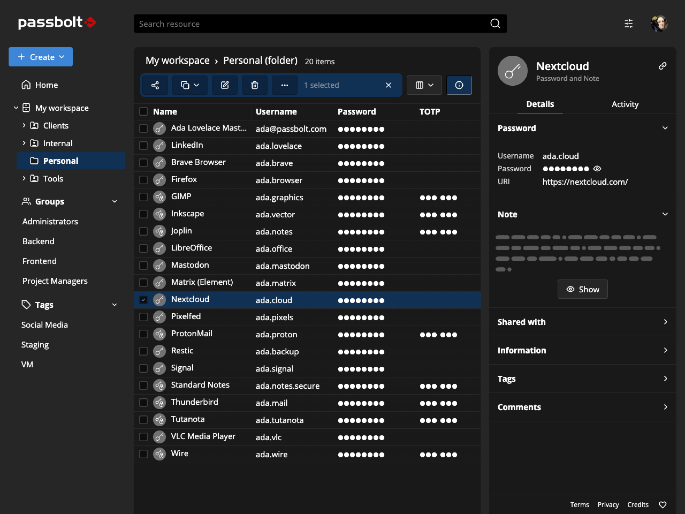Click the LinkedIn resource key icon
The width and height of the screenshot is (685, 514).
tap(159, 145)
